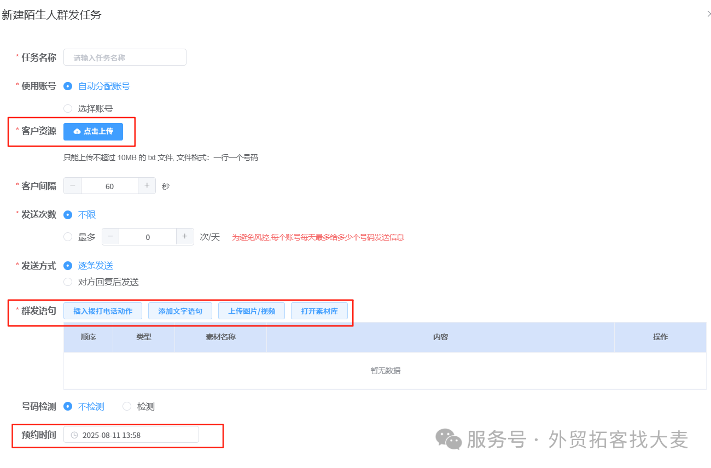Click 插入拨打电话动作 button
Image resolution: width=711 pixels, height=468 pixels.
[x=103, y=311]
